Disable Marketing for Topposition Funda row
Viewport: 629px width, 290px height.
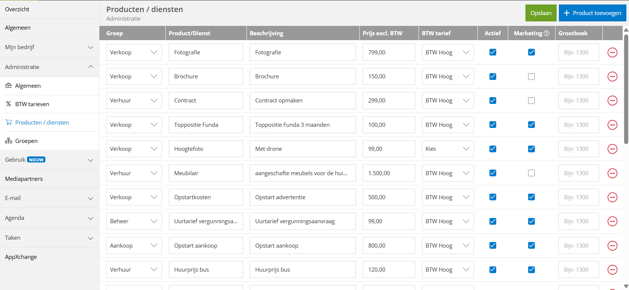531,125
